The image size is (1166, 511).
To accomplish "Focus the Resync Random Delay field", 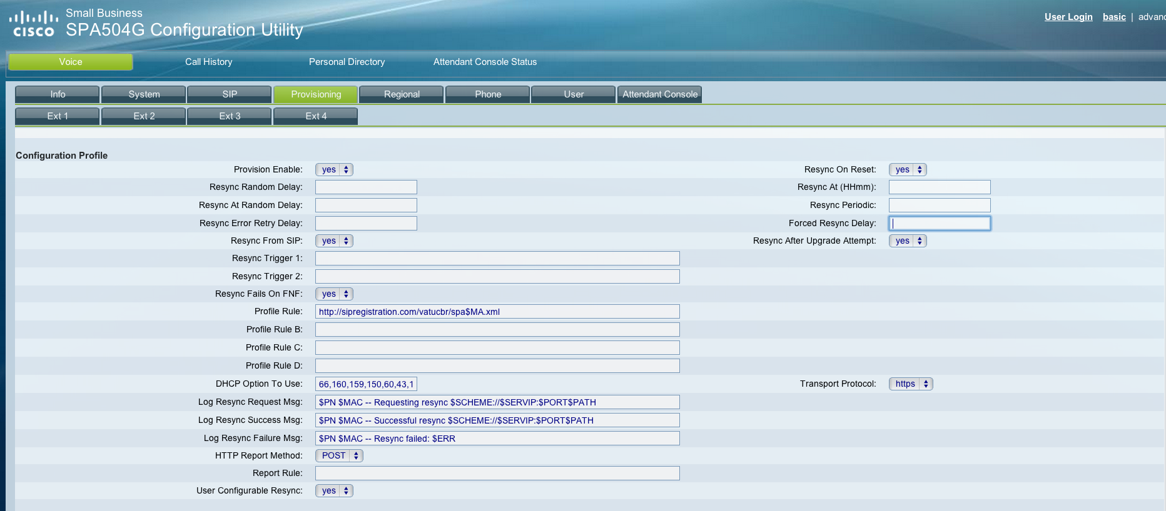I will pyautogui.click(x=366, y=187).
